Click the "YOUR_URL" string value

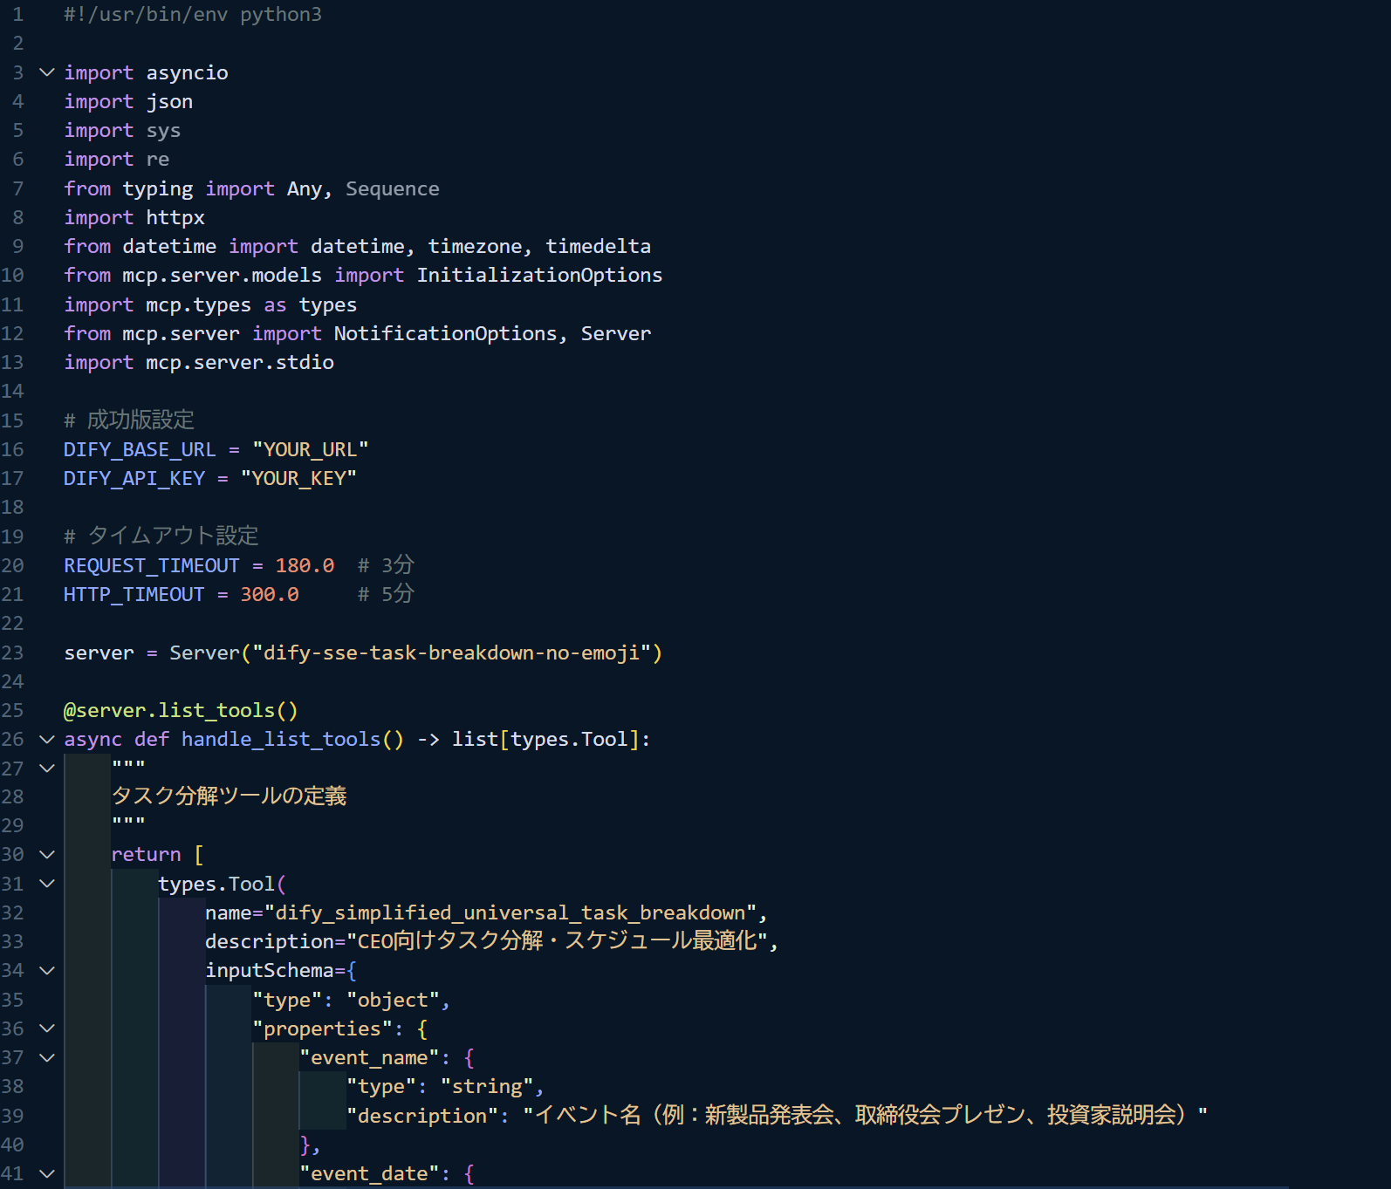[311, 449]
